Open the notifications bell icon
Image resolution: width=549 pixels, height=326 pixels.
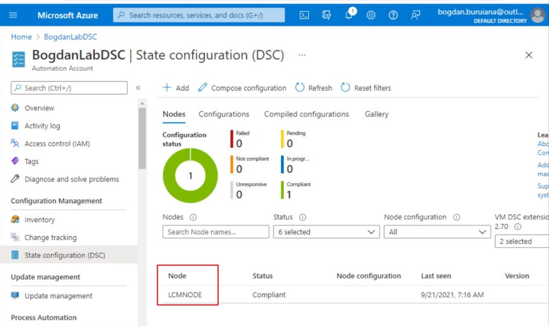349,14
